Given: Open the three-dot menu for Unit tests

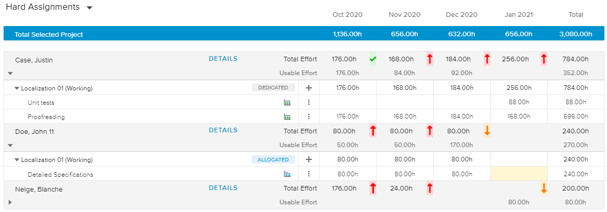Looking at the screenshot, I should tap(309, 102).
